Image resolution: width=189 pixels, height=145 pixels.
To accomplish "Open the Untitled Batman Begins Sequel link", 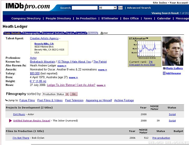I will click(x=31, y=121).
